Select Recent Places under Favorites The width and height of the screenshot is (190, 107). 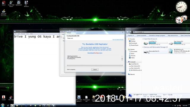point(134,45)
